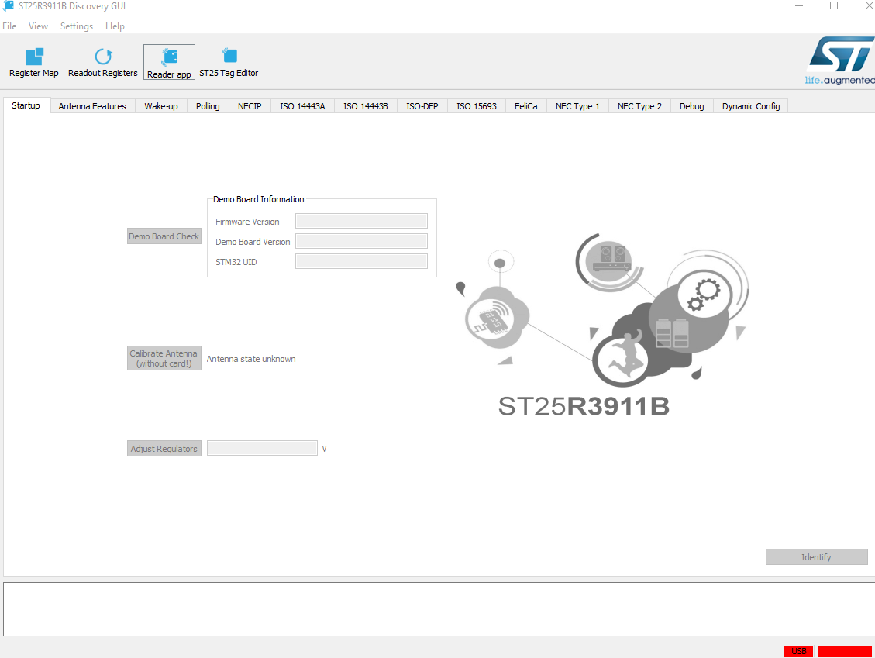Click Calibrate Antenna without card
The image size is (875, 658).
pyautogui.click(x=164, y=357)
